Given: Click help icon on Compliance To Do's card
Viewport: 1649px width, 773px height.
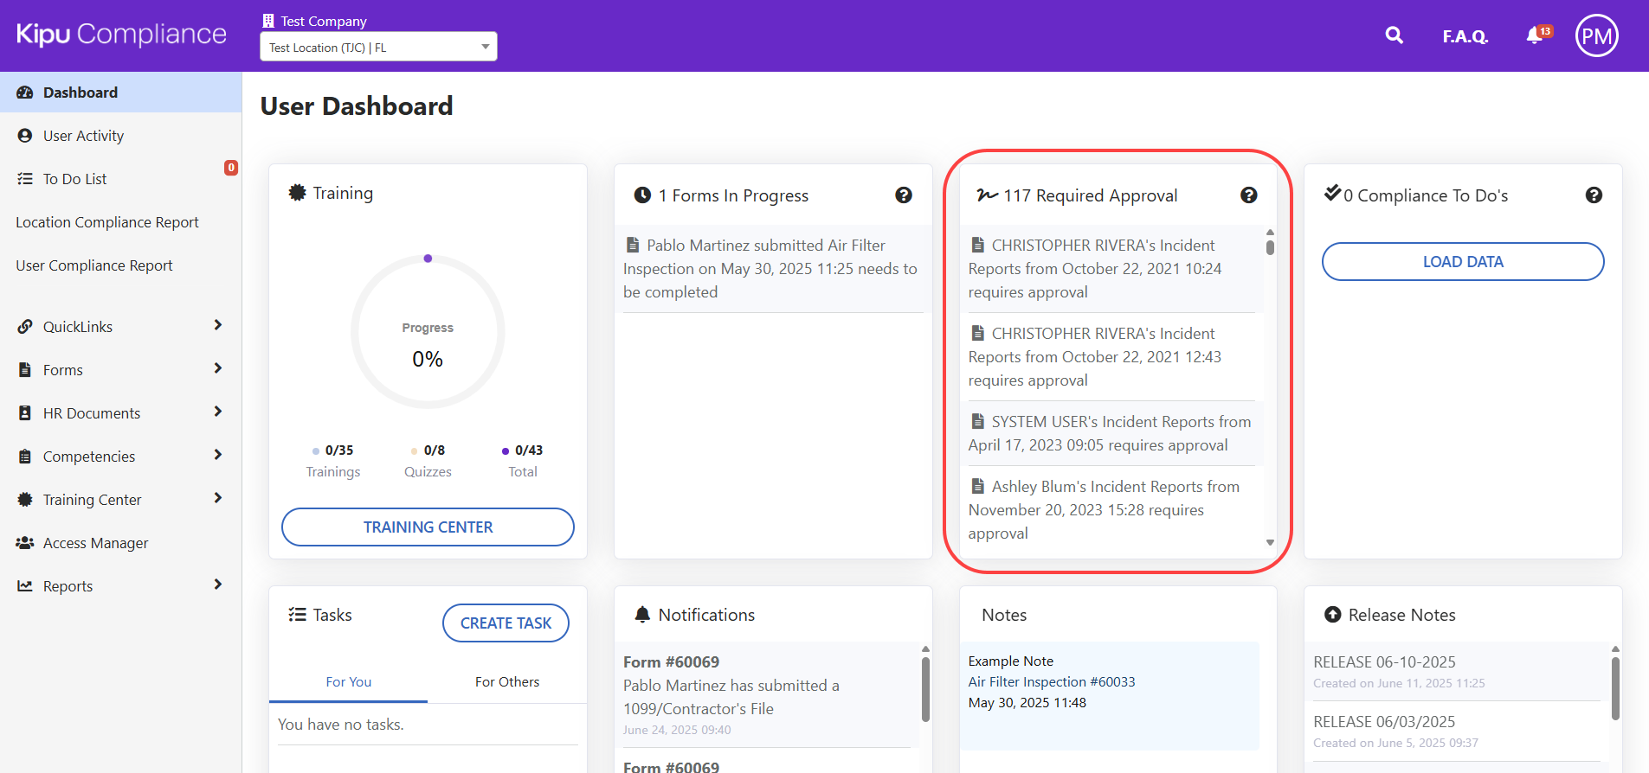Looking at the screenshot, I should point(1593,195).
